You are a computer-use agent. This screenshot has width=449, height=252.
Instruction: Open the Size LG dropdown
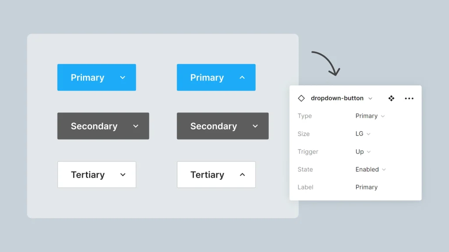(x=363, y=134)
